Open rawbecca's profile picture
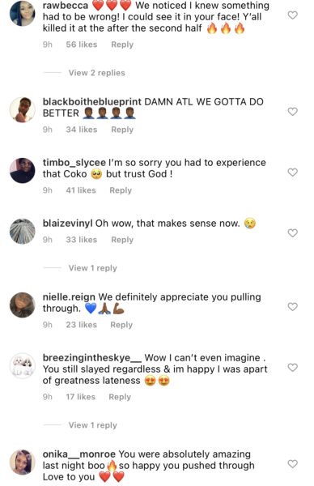The image size is (314, 486). pyautogui.click(x=23, y=13)
